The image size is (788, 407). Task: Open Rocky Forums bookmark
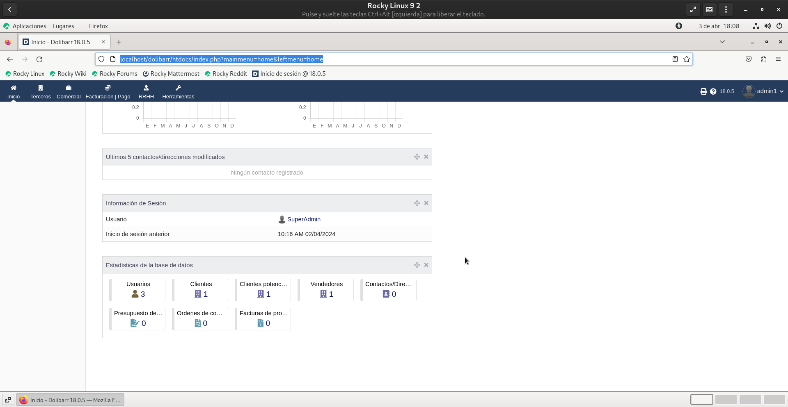point(118,74)
